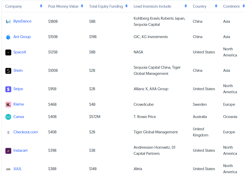Click the Country column header
Image resolution: width=245 pixels, height=176 pixels.
pos(200,6)
